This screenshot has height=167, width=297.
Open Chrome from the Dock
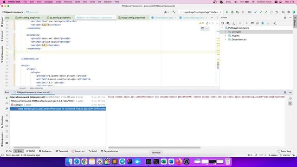pos(84,161)
